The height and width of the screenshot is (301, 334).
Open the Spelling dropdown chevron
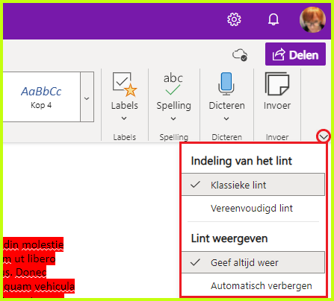pos(173,118)
